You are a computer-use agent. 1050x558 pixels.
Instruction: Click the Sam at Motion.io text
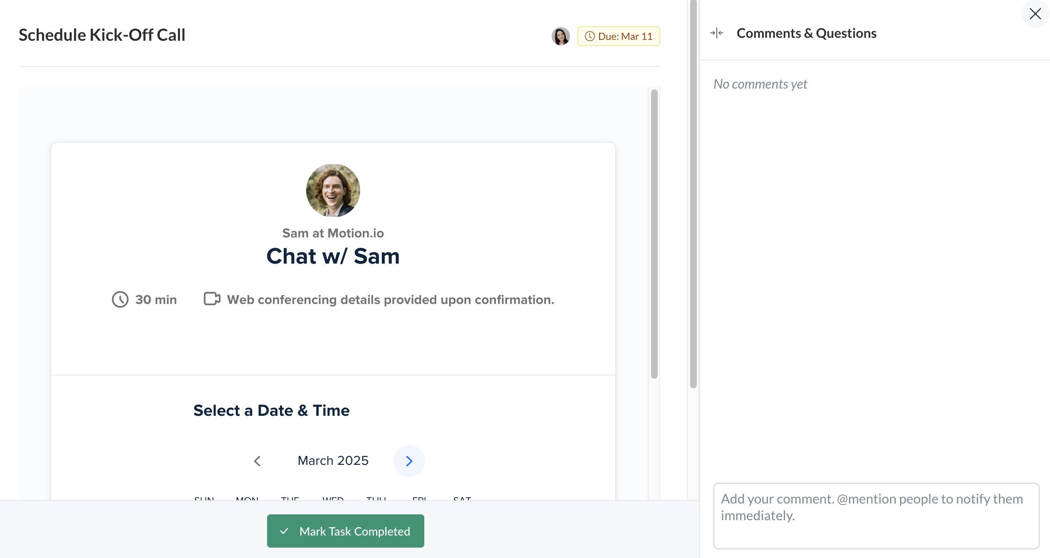coord(333,233)
